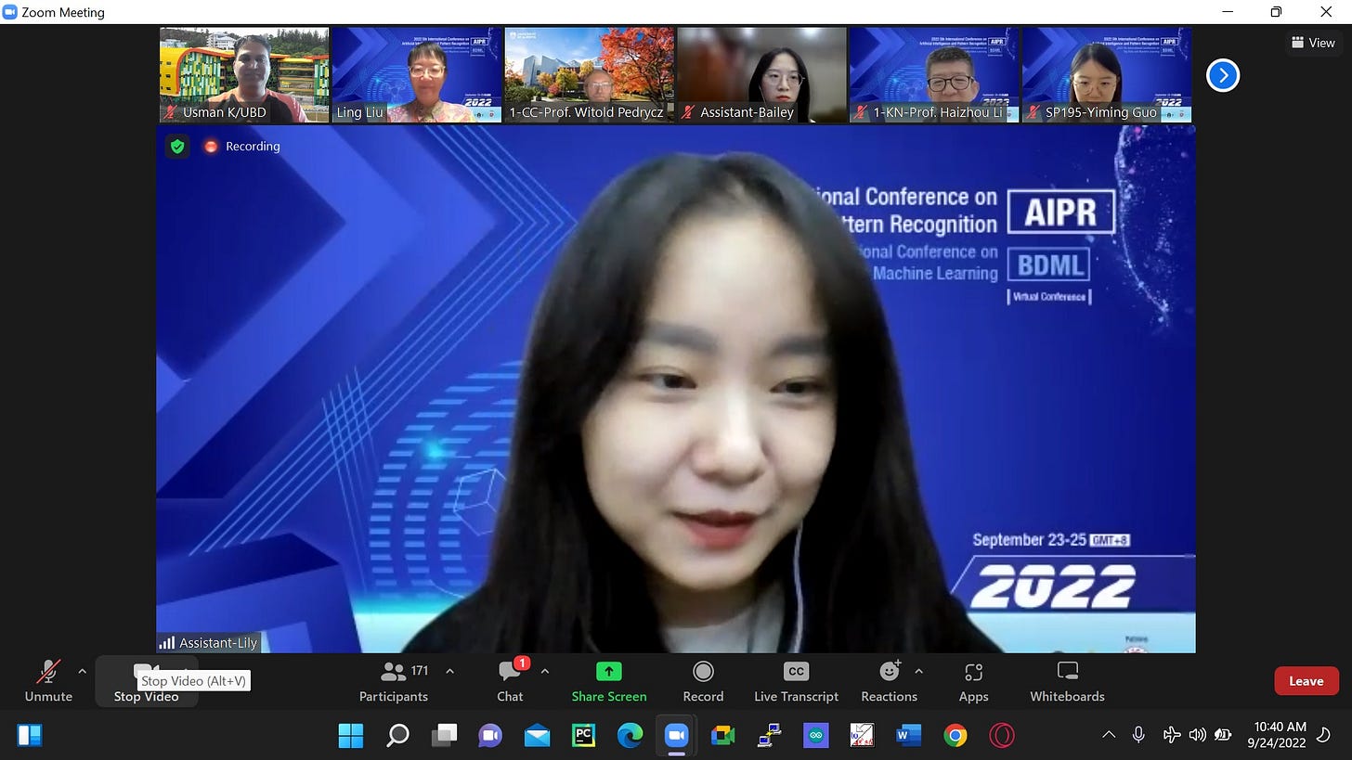This screenshot has height=760, width=1352.
Task: Expand the Reactions options caret
Action: pos(918,671)
